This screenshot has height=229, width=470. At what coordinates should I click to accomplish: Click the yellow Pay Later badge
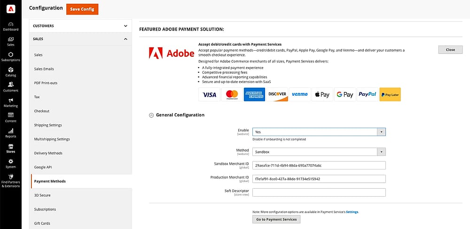click(390, 94)
